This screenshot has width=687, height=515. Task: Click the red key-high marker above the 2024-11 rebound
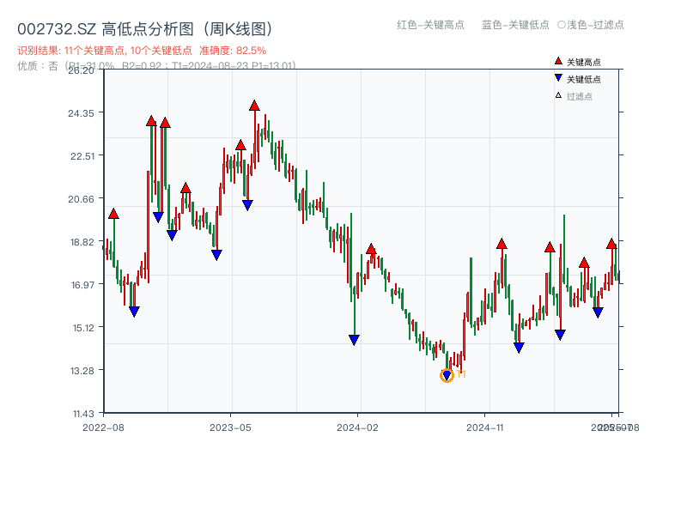(502, 243)
